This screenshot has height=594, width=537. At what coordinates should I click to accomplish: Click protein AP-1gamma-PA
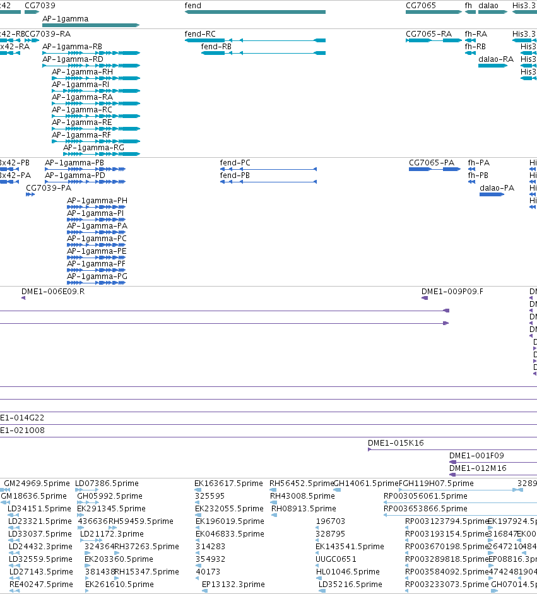pos(96,232)
